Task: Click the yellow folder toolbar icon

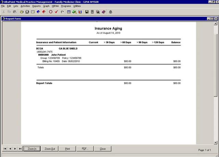Action: click(22, 12)
